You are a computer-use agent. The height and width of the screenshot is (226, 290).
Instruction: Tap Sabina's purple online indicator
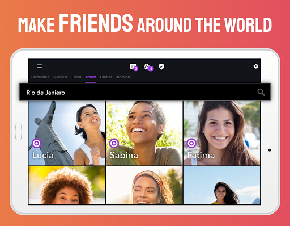114,143
